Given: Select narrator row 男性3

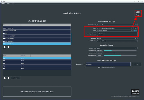Looking at the screenshot, I should (x=37, y=69).
